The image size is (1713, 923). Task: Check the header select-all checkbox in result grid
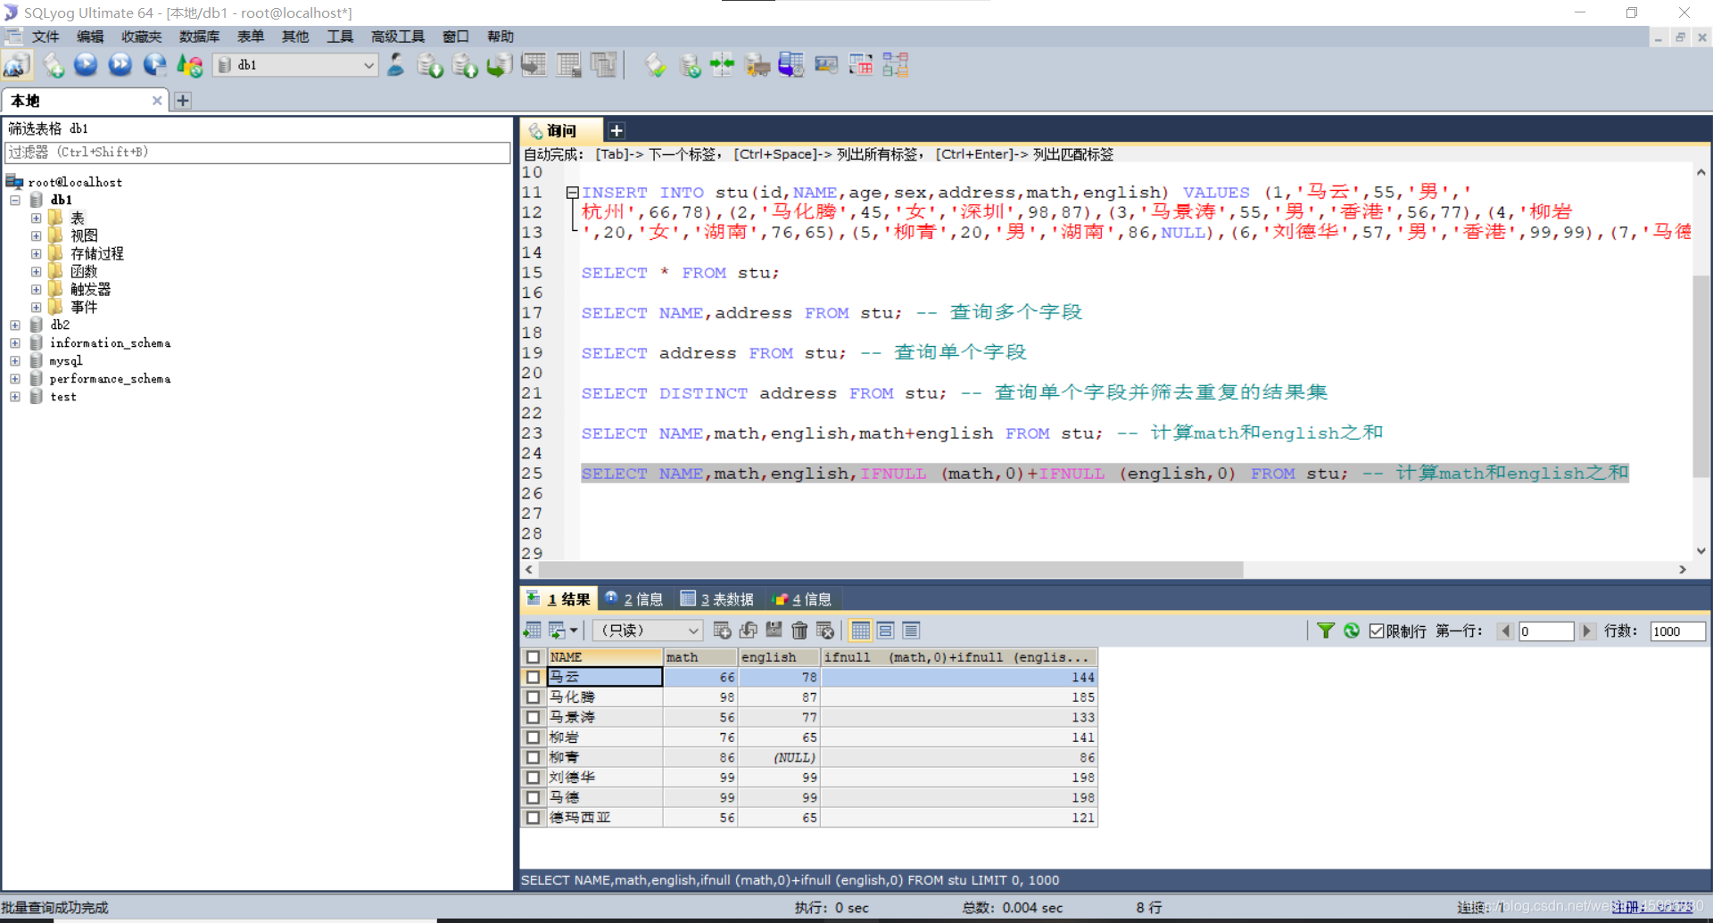click(x=533, y=657)
